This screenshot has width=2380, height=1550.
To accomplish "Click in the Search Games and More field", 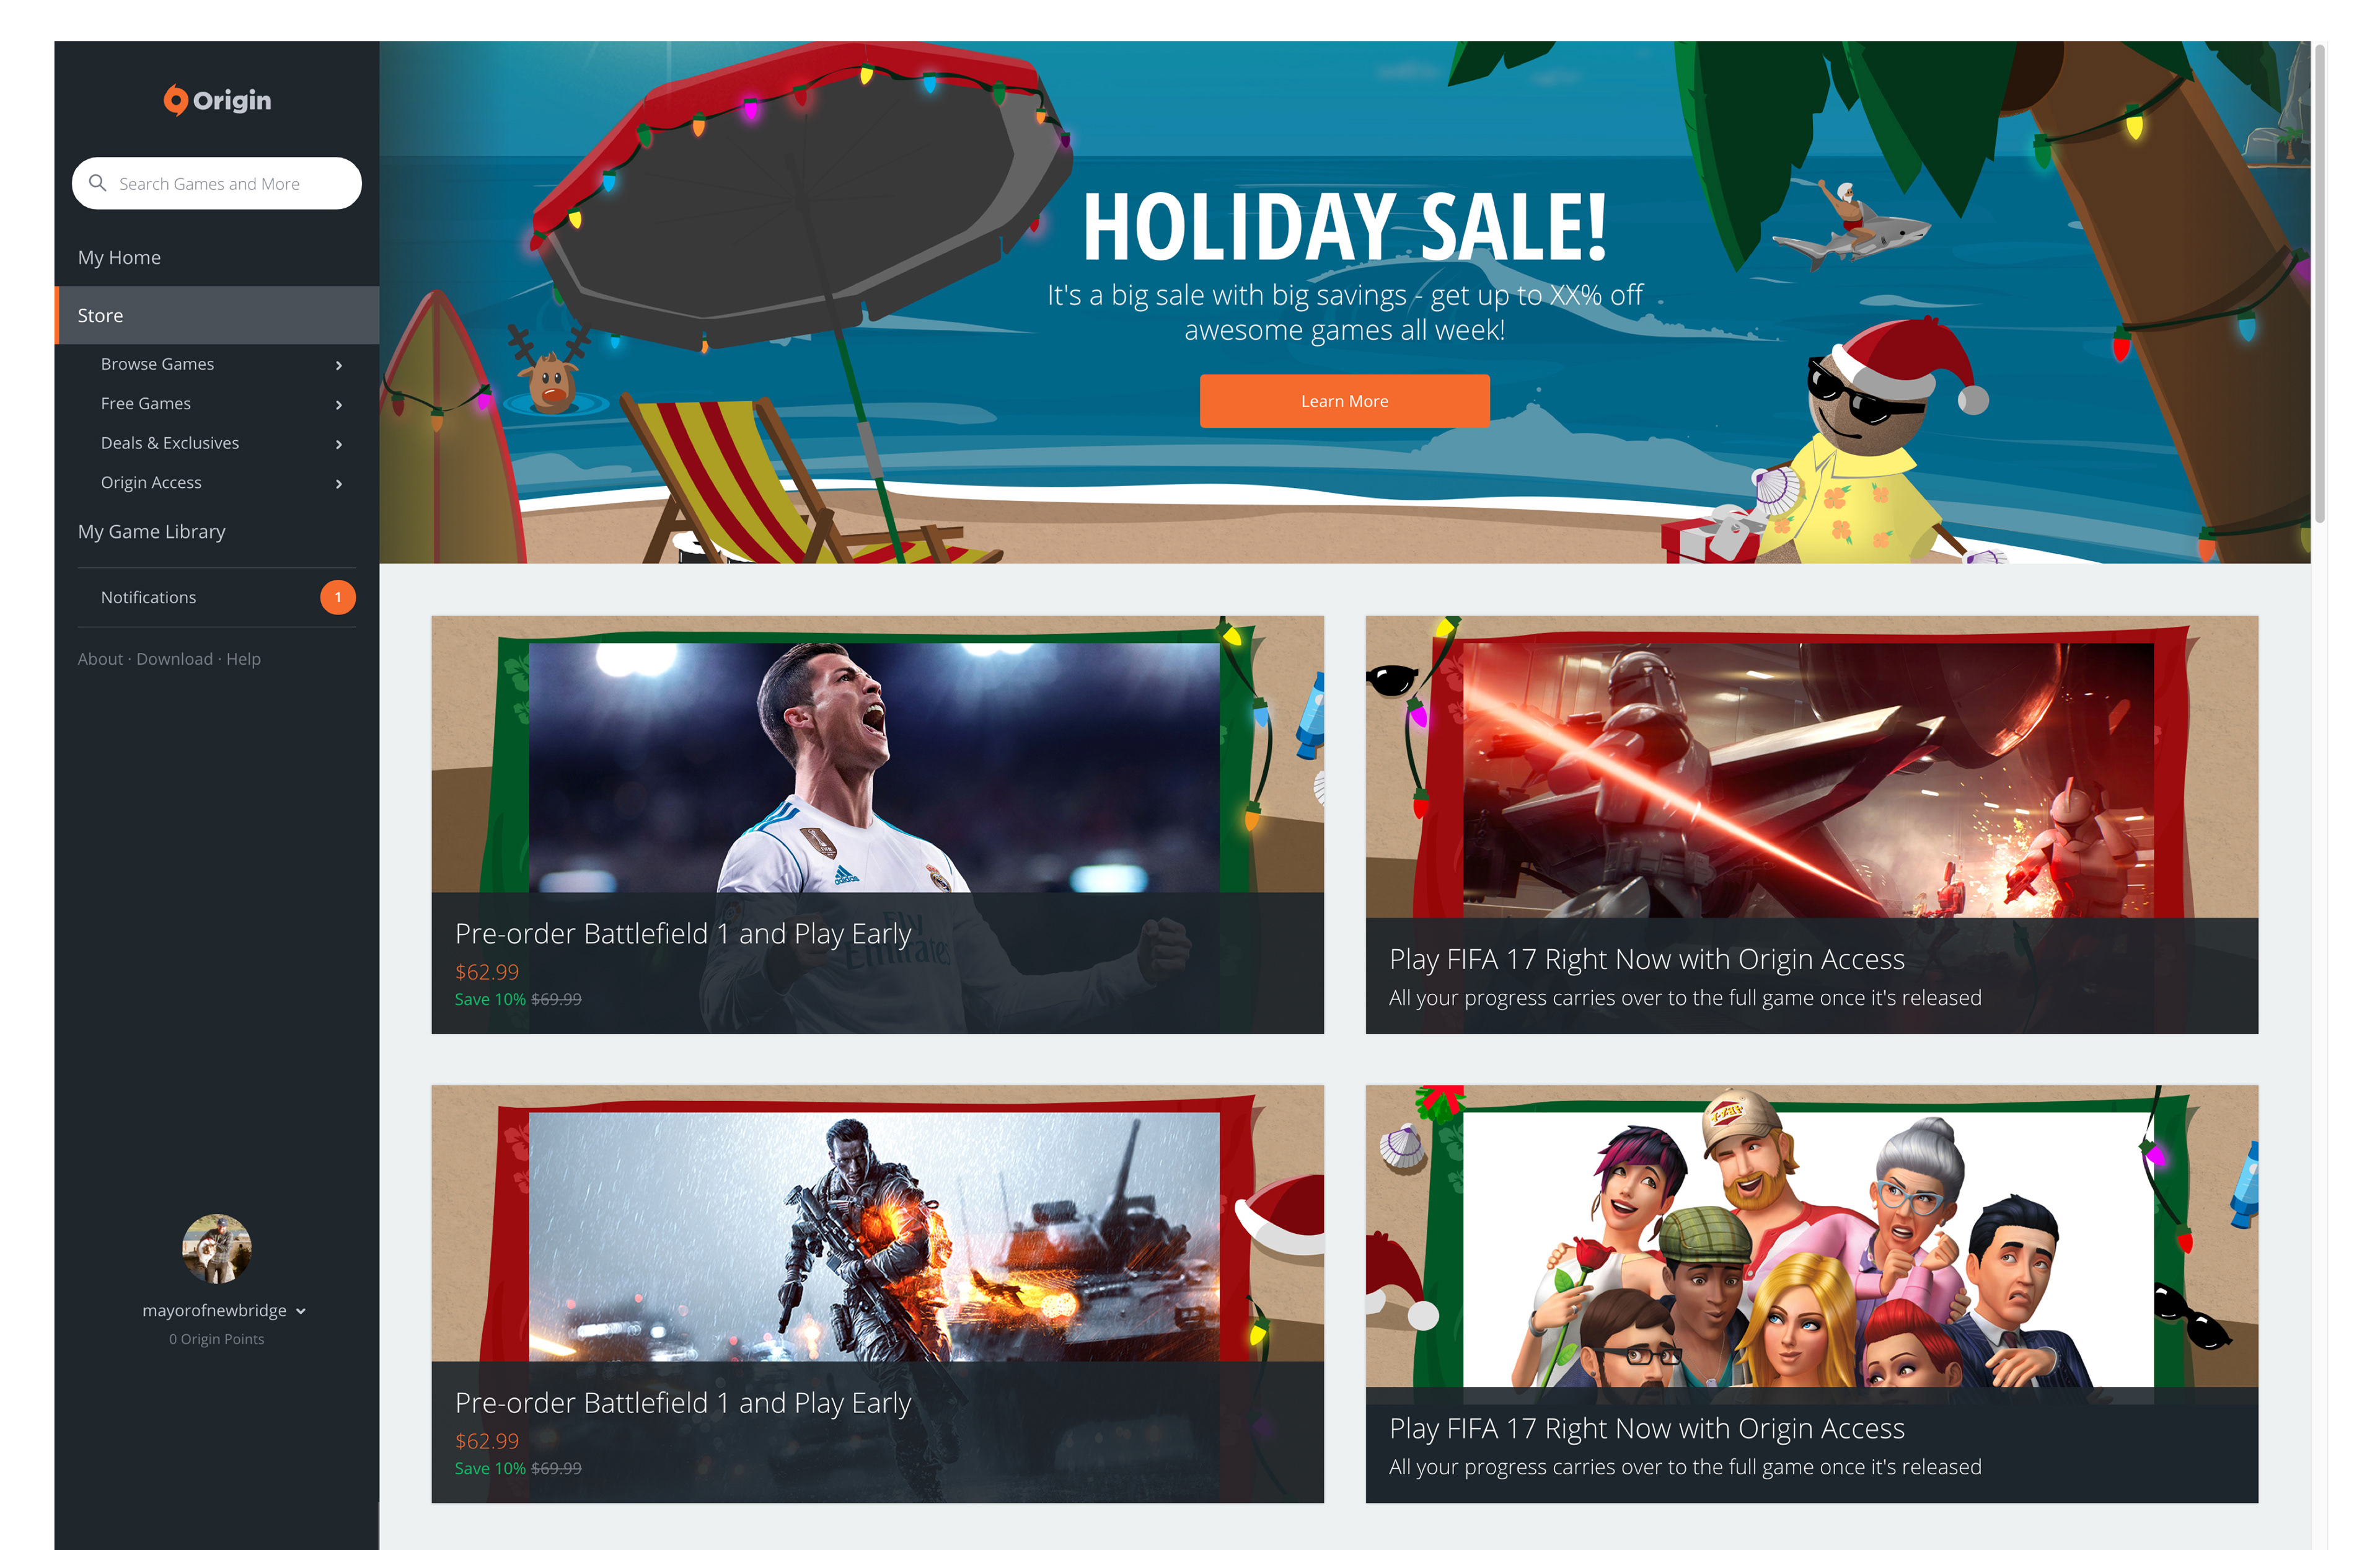I will pos(217,183).
